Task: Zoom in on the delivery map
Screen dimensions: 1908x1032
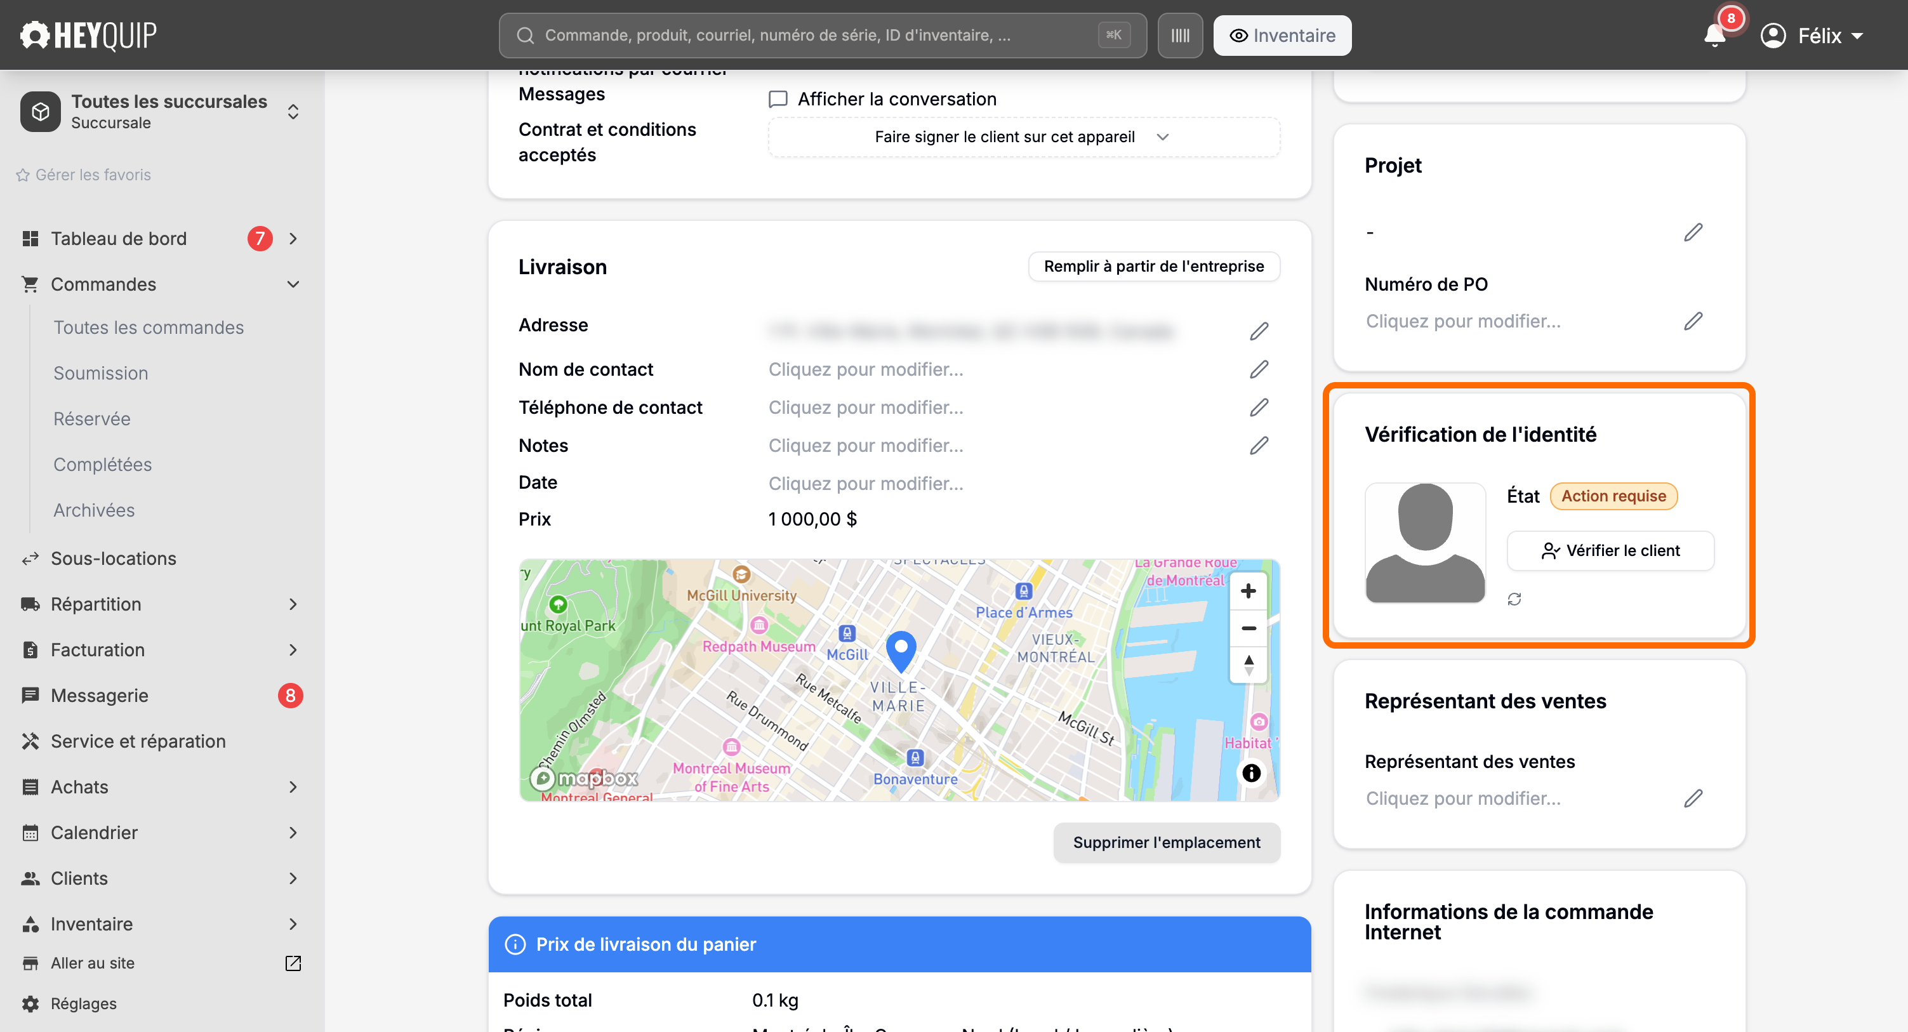Action: (x=1248, y=590)
